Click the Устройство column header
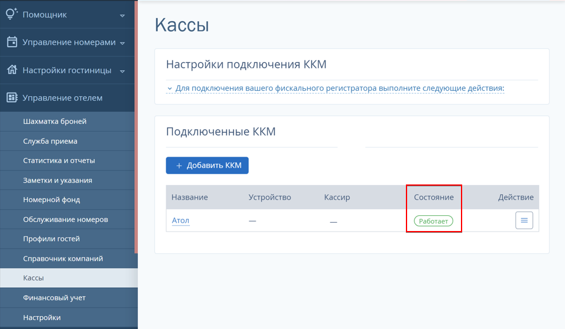This screenshot has height=329, width=565. tap(270, 197)
